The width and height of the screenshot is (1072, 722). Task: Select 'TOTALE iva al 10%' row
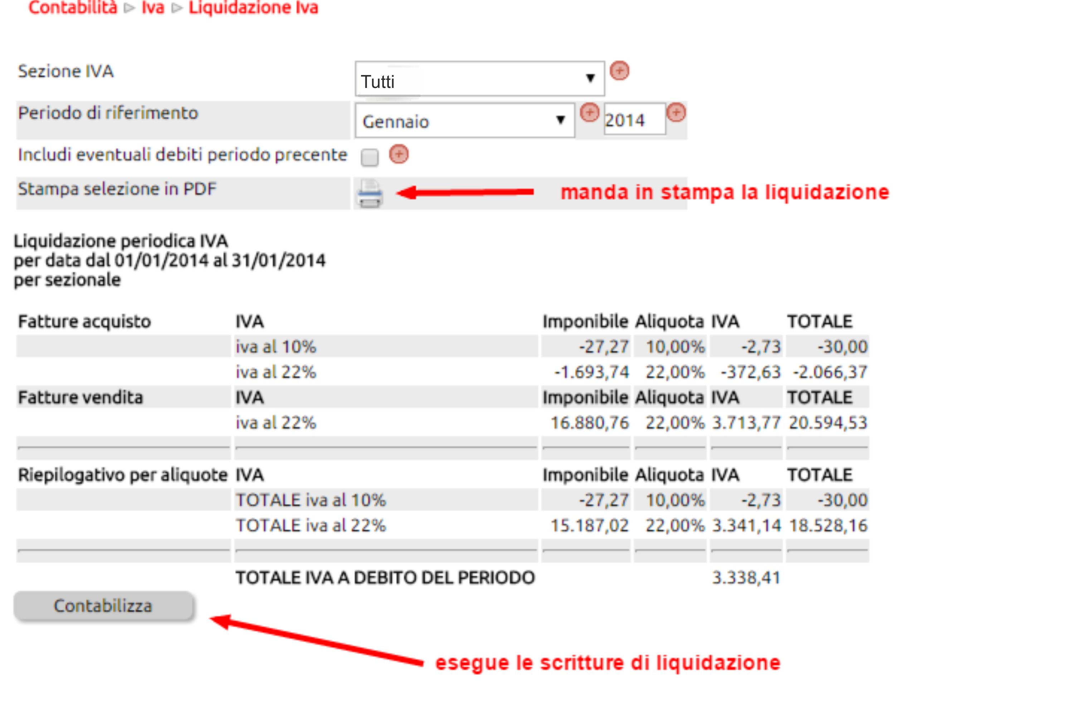(311, 500)
